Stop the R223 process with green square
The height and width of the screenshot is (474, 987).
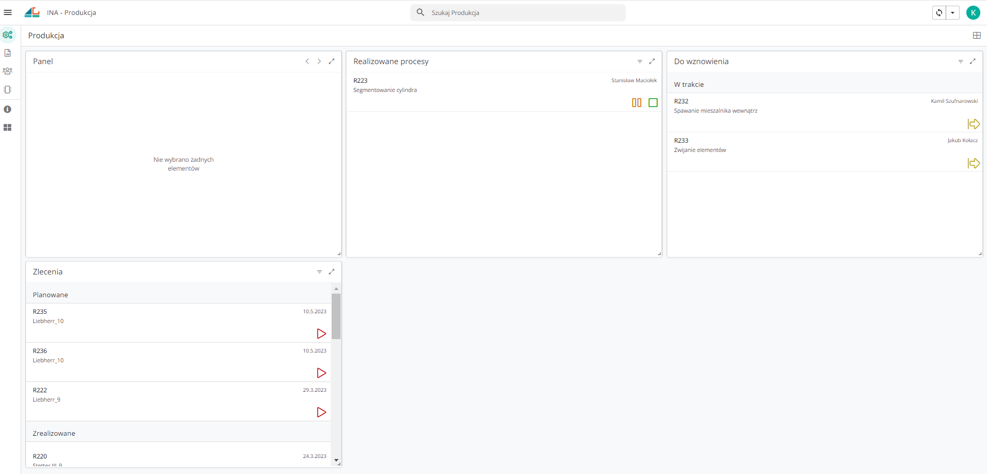653,103
